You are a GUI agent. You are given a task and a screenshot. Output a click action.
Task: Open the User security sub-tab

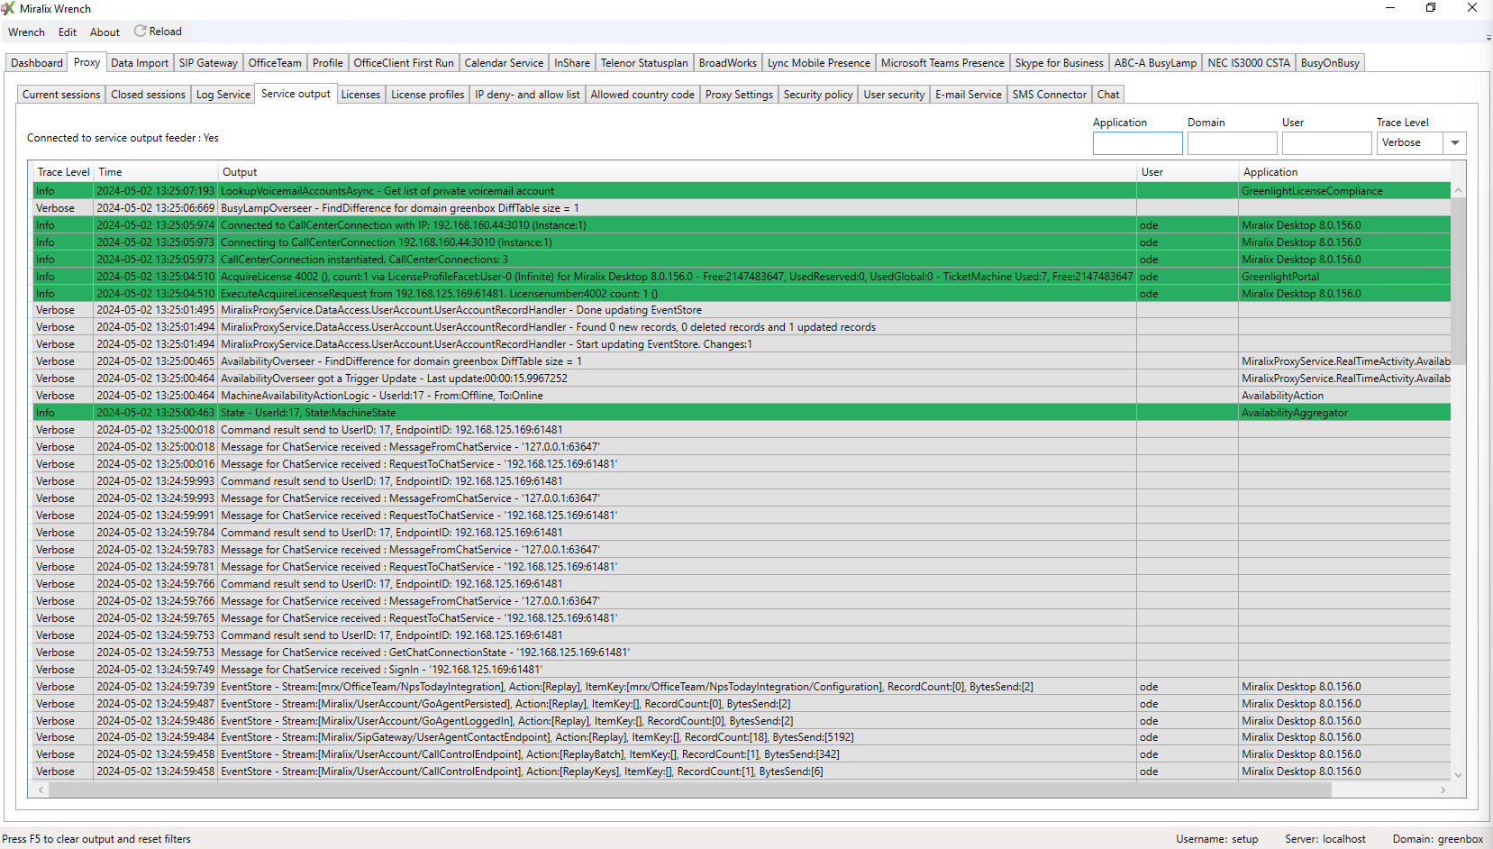(x=894, y=95)
